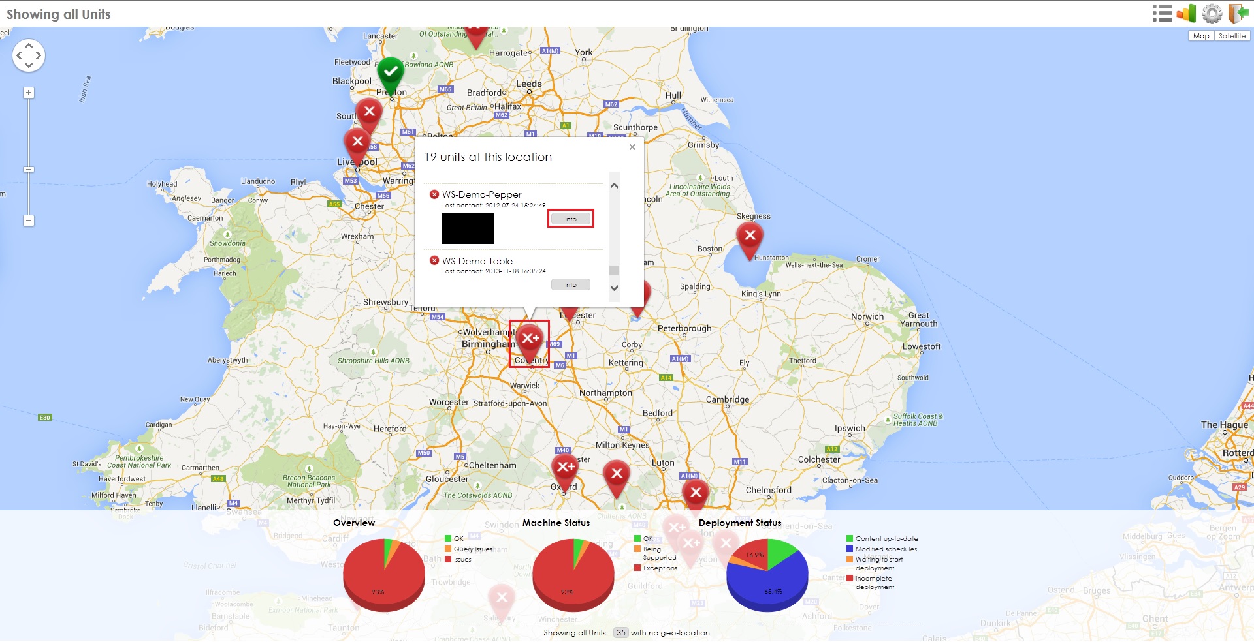Open the list view icon in the toolbar

1162,13
